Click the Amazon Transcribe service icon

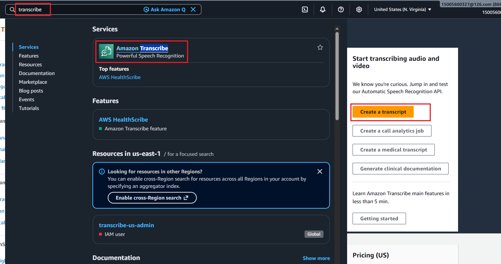[x=106, y=52]
